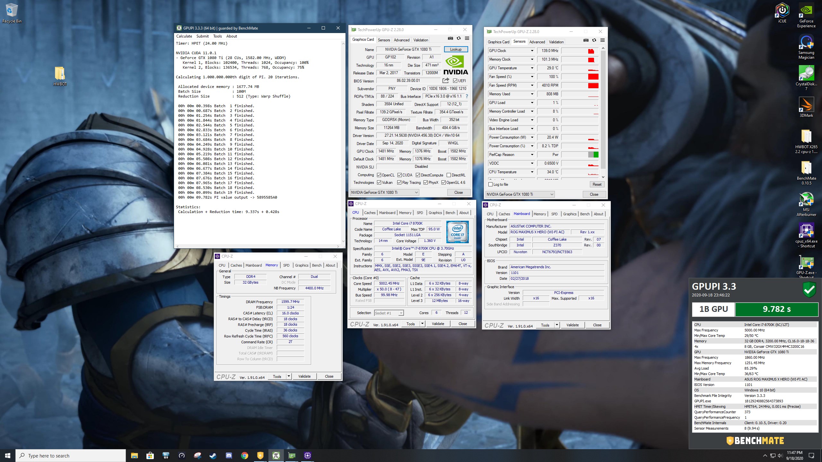The height and width of the screenshot is (462, 822).
Task: Click Close in GPU-Z Graphics Card window
Action: 459,193
